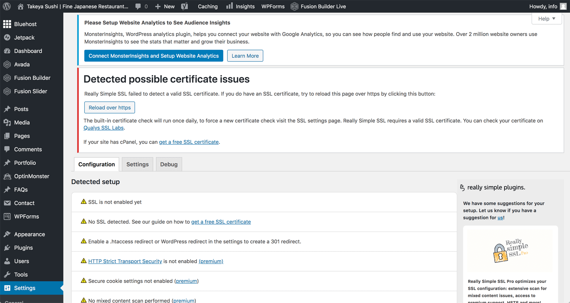This screenshot has width=570, height=303.
Task: Switch to the Debug tab
Action: click(169, 164)
